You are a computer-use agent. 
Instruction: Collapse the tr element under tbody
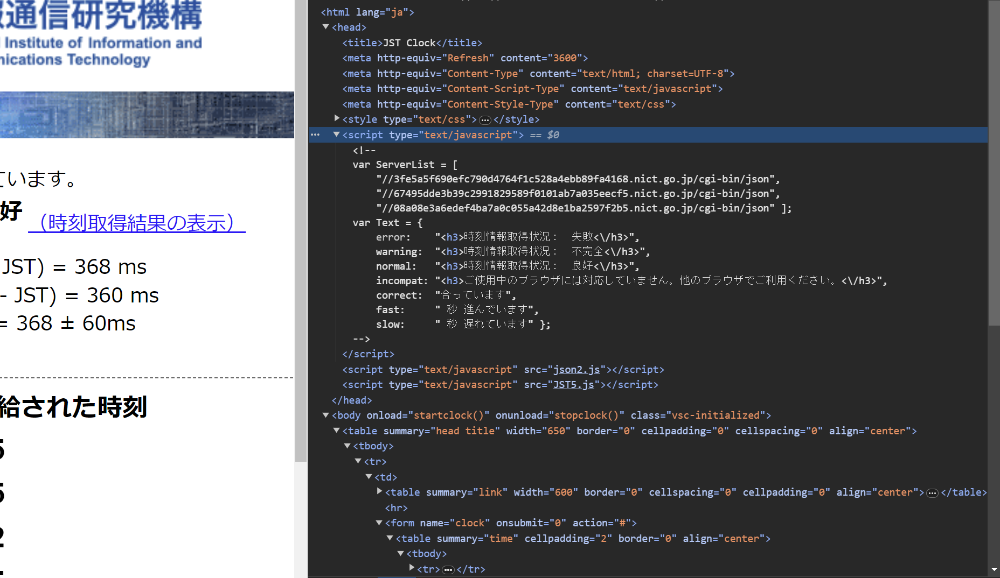tap(358, 461)
